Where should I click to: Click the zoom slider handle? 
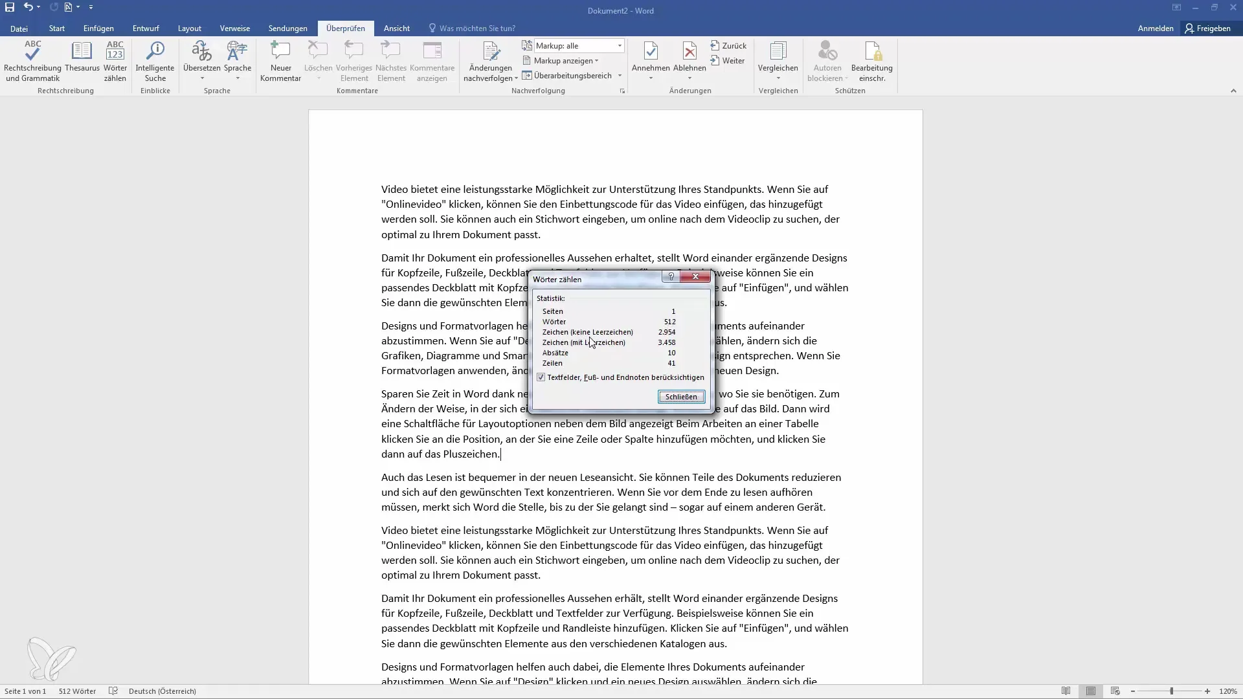click(1171, 691)
